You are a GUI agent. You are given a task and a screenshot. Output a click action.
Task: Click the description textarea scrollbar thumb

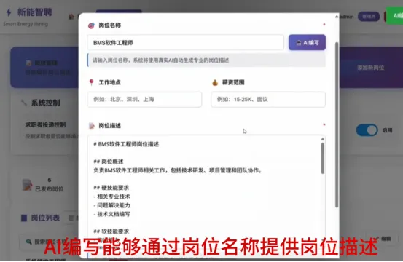click(x=323, y=159)
